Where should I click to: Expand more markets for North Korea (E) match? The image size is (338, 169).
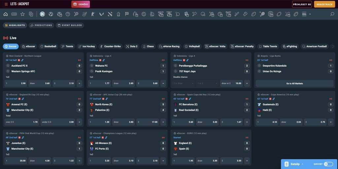(163, 122)
